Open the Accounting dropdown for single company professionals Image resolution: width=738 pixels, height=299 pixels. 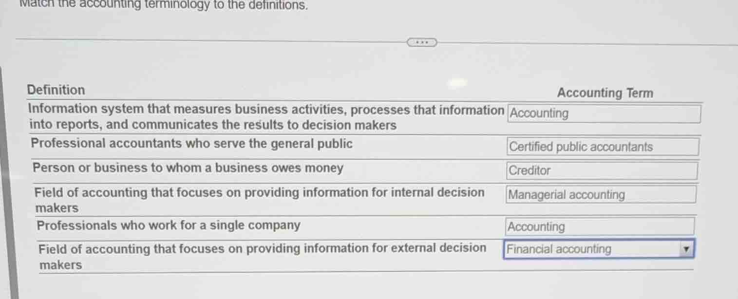(599, 226)
